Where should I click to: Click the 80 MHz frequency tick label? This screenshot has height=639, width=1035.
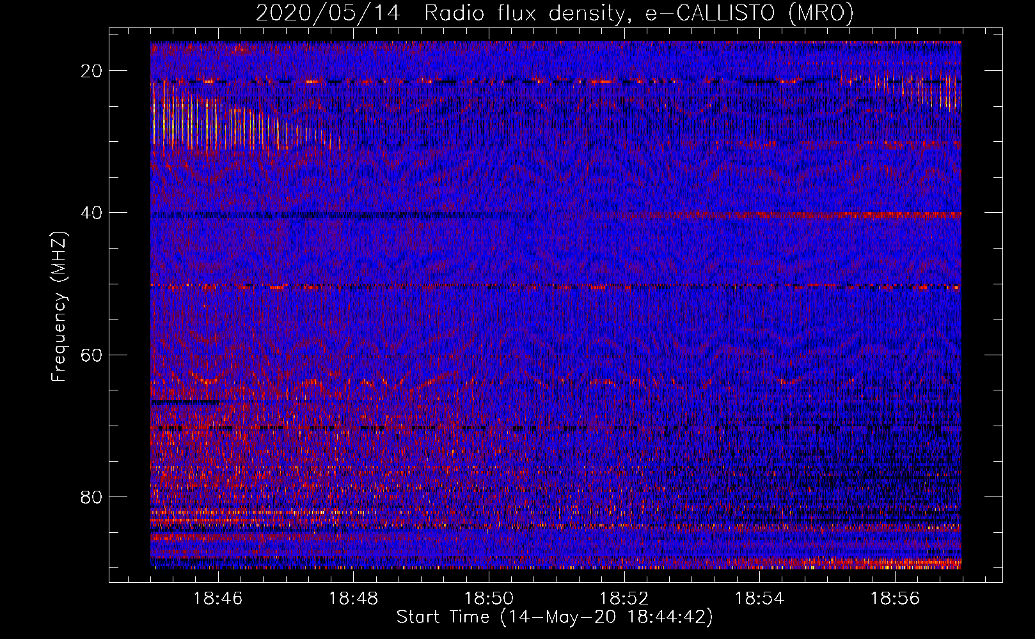(92, 497)
